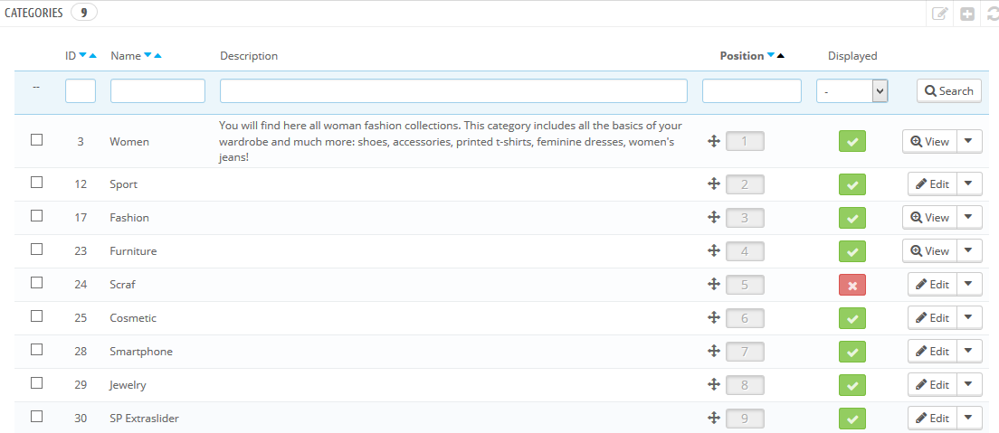
Task: Disable the Women category green checkmark
Action: [852, 141]
